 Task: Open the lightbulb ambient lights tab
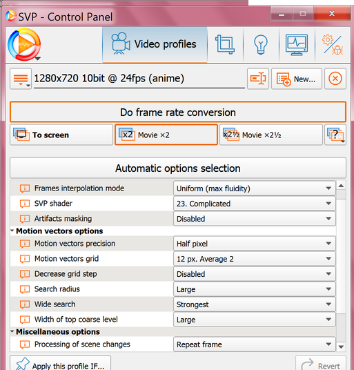(x=261, y=45)
